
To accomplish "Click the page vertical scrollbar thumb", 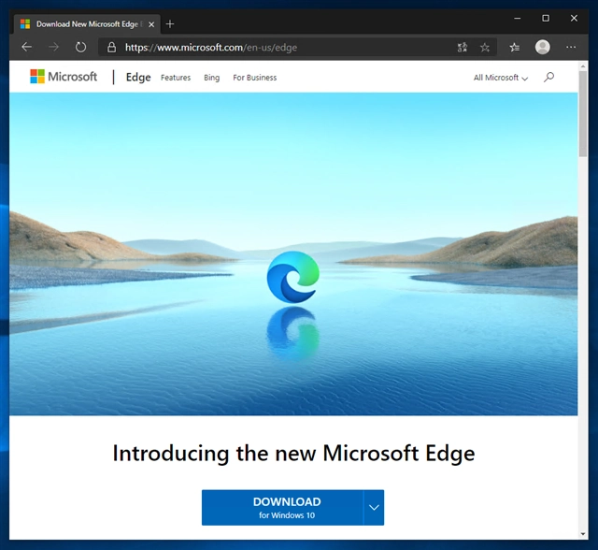I will click(583, 114).
